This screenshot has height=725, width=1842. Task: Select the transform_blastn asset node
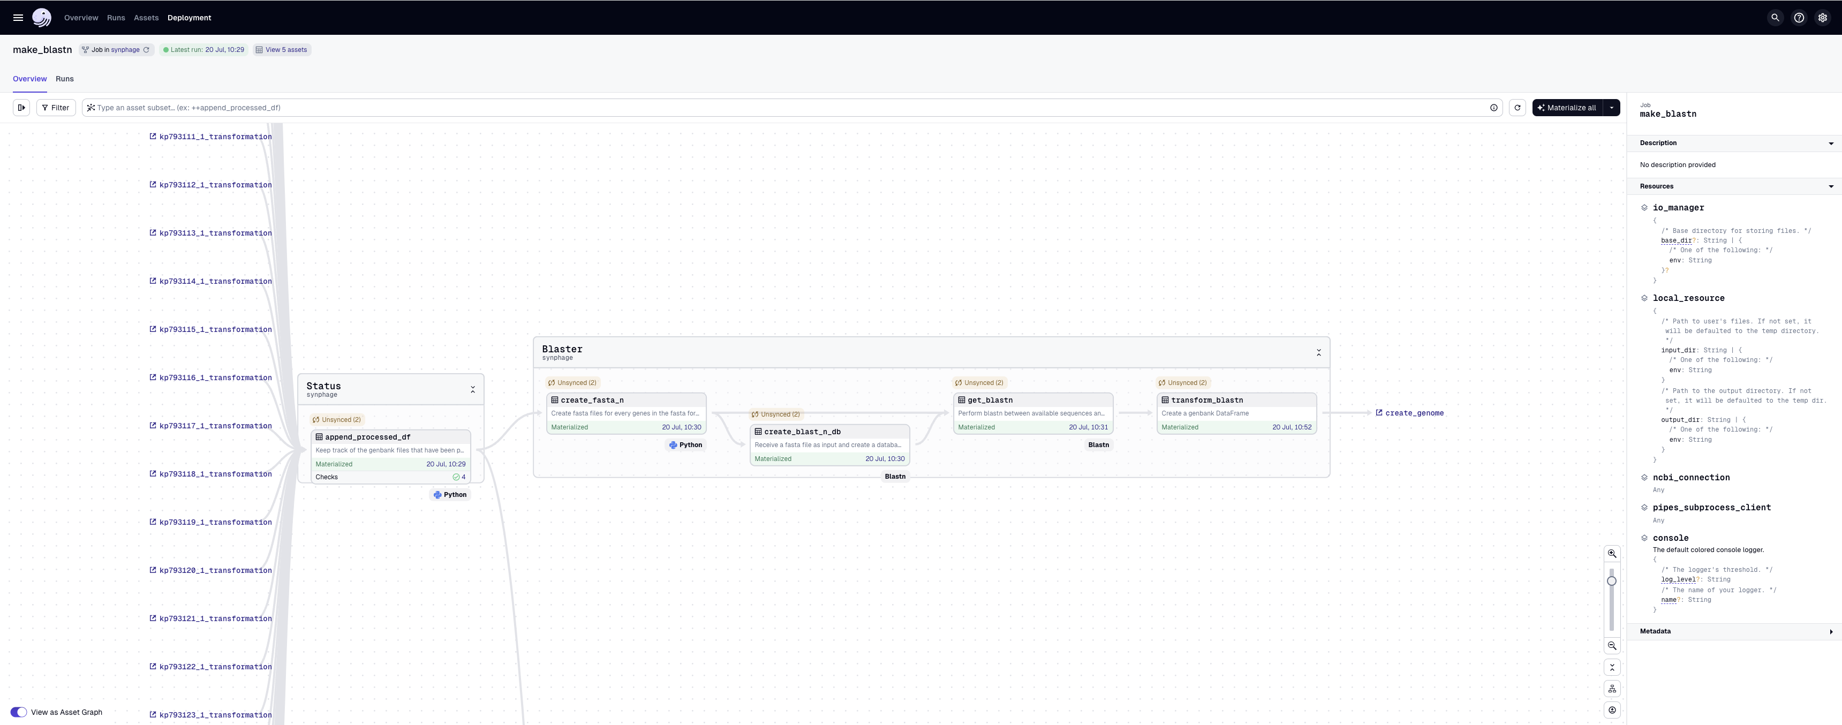(x=1236, y=413)
